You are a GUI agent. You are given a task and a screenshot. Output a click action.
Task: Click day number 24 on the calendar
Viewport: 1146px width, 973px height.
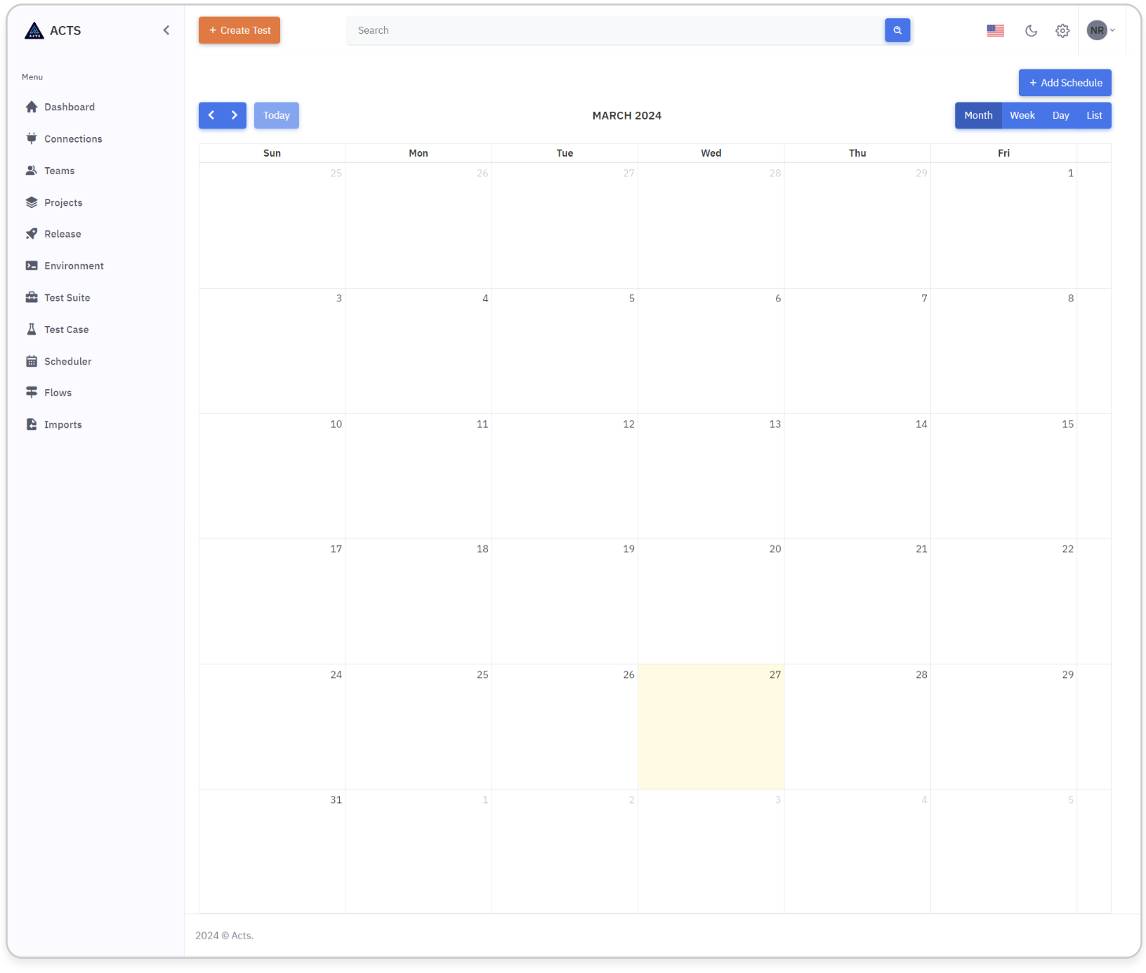336,675
